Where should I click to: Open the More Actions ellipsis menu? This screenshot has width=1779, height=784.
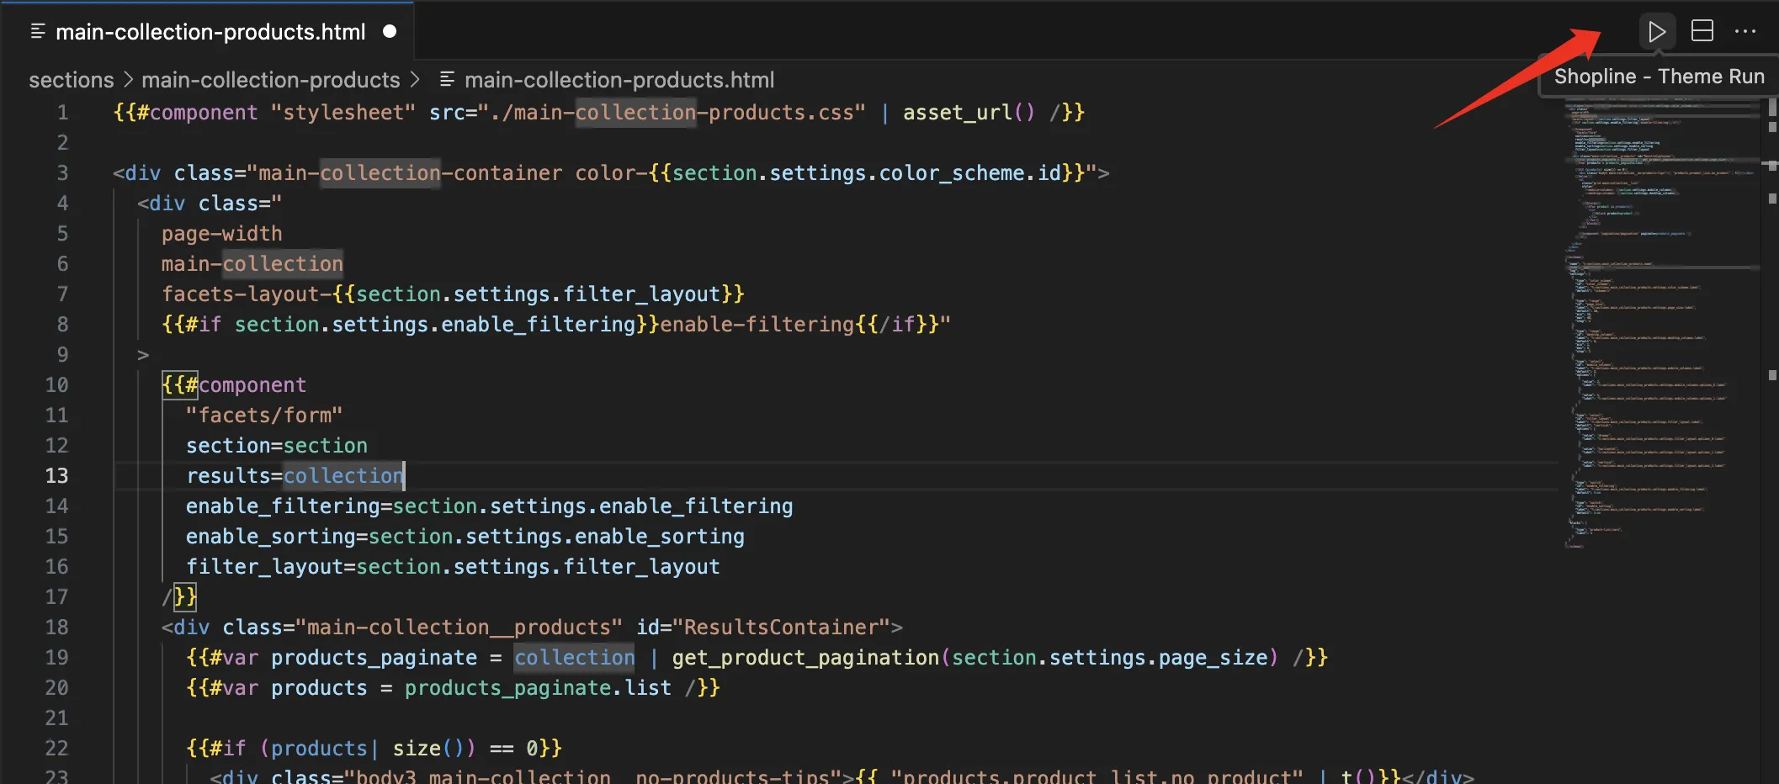(1745, 32)
